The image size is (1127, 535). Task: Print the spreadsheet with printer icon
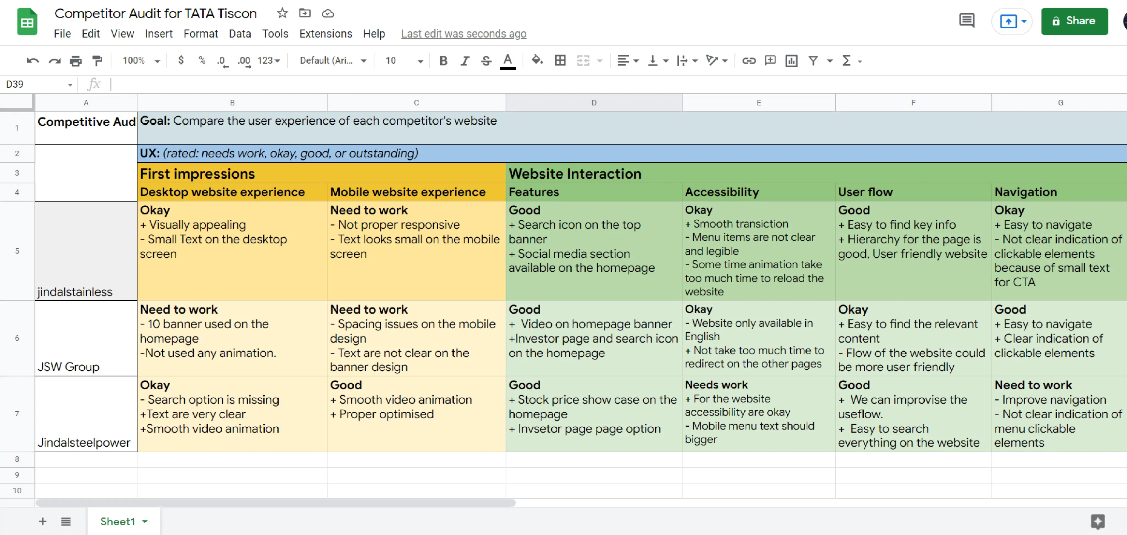(76, 60)
